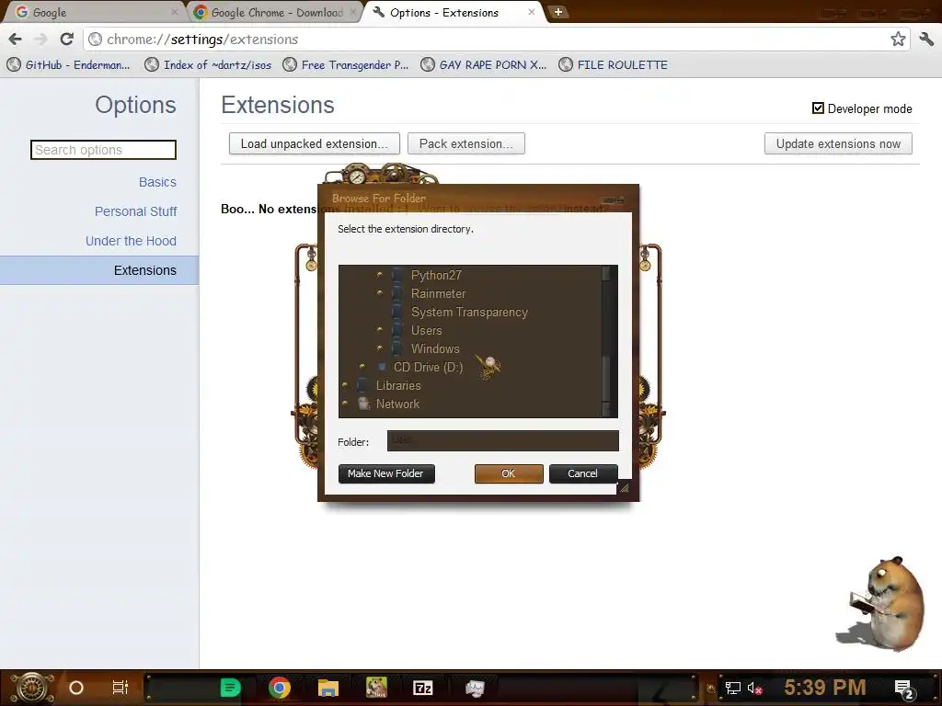Click the dialog resize grip corner
This screenshot has height=706, width=942.
[625, 488]
